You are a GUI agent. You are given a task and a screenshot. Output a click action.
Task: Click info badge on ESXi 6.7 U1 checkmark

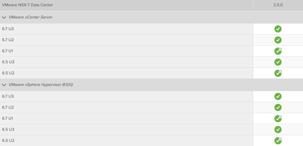[x=280, y=117]
